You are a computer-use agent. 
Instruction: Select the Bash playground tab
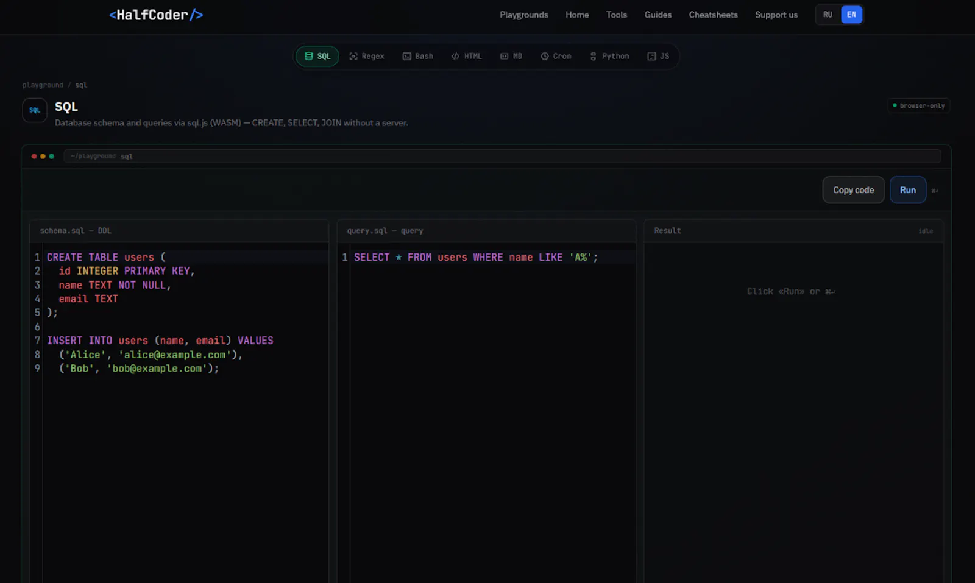tap(418, 56)
